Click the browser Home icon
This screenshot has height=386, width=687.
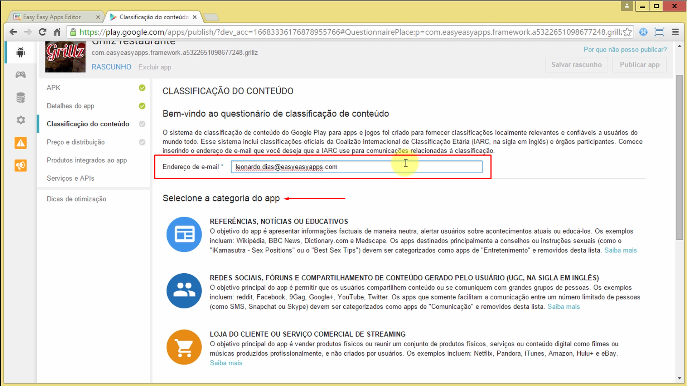click(57, 32)
